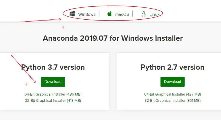
Task: Click the arrowhead pointing at the Download button
Action: coord(34,81)
